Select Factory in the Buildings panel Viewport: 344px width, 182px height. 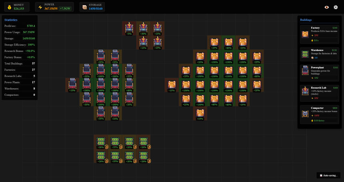[x=319, y=34]
